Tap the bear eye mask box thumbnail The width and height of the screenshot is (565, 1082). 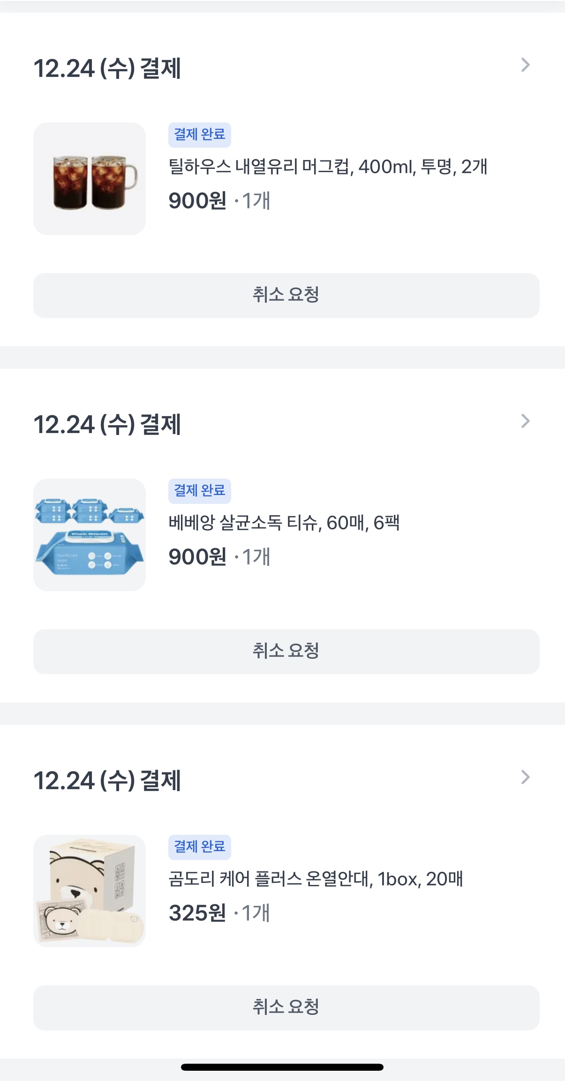click(90, 891)
